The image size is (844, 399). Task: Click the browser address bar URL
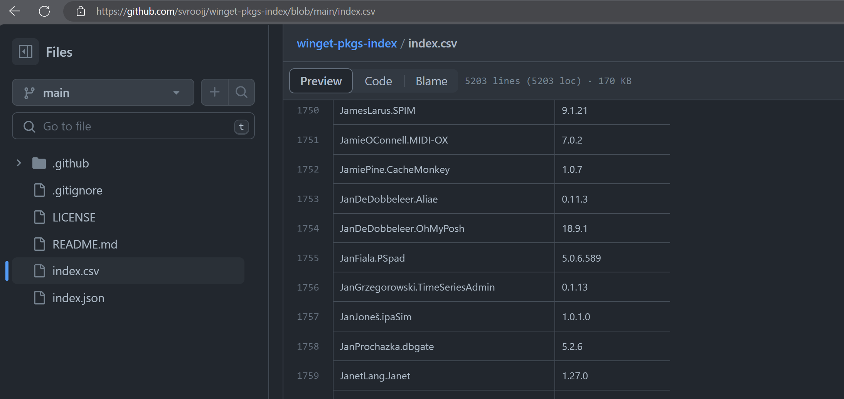(x=235, y=11)
